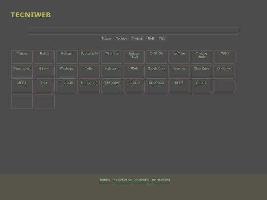267x200 pixels.
Task: Go to OFIMÁTICA footer link
Action: [161, 180]
